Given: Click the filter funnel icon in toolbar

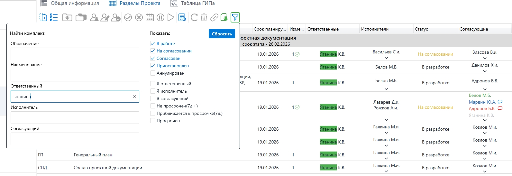Looking at the screenshot, I should [235, 17].
